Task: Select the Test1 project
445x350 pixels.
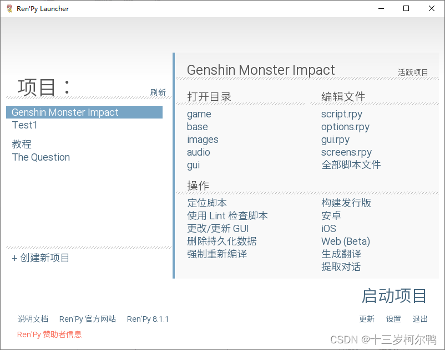Action: tap(24, 125)
